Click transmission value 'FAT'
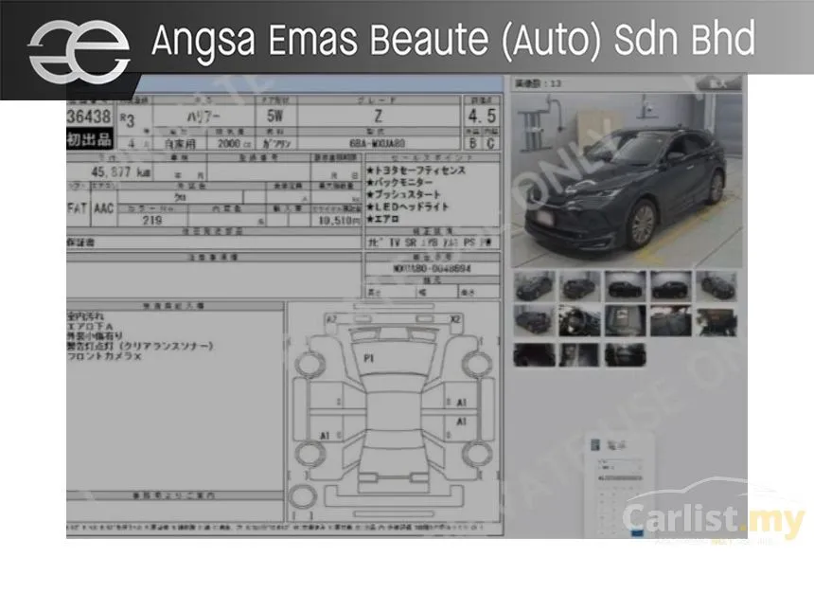This screenshot has height=611, width=814. click(x=77, y=208)
